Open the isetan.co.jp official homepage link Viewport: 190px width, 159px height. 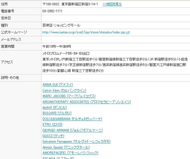84,32
